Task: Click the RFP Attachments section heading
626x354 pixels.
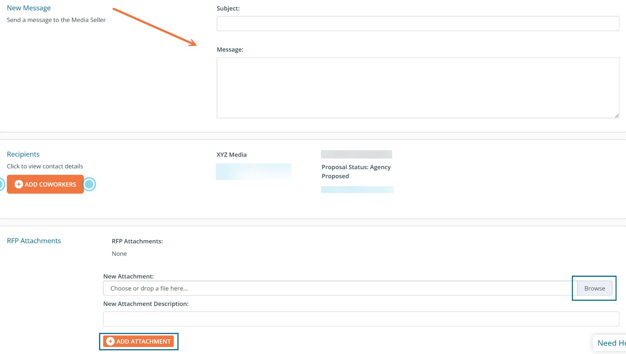Action: [34, 241]
